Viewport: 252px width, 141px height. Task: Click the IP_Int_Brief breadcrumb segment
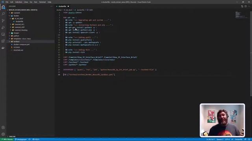(68, 10)
